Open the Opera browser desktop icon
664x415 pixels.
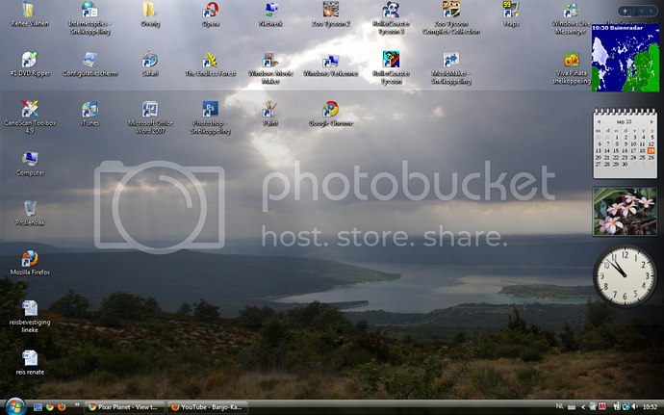click(x=210, y=12)
